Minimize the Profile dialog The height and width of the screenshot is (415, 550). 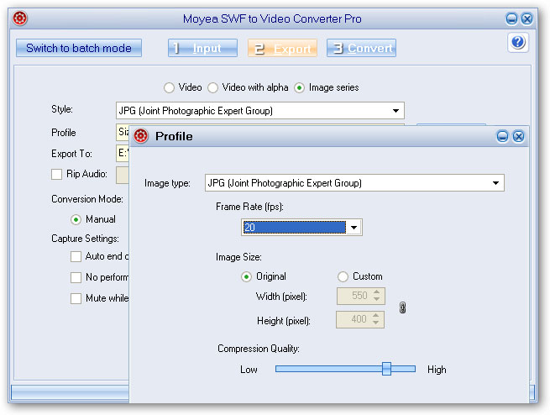click(502, 136)
